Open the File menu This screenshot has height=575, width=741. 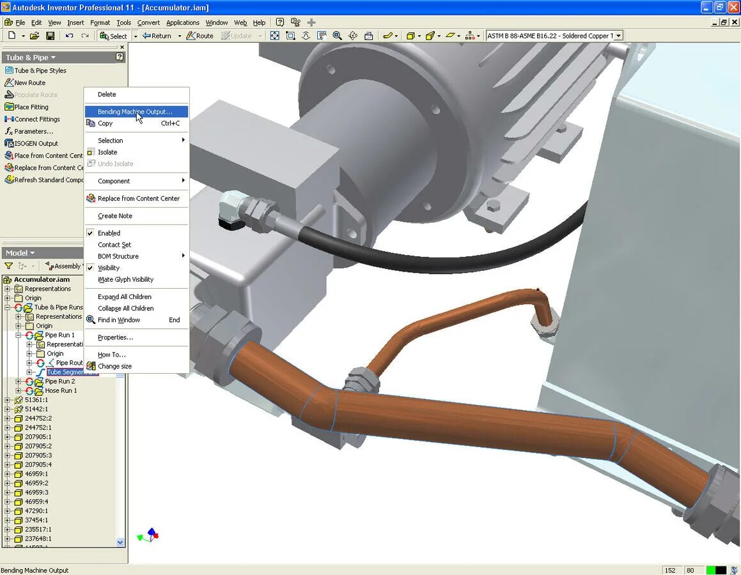pyautogui.click(x=20, y=22)
